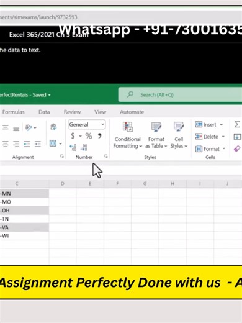Switch to the View tab
This screenshot has width=242, height=323.
(x=101, y=112)
